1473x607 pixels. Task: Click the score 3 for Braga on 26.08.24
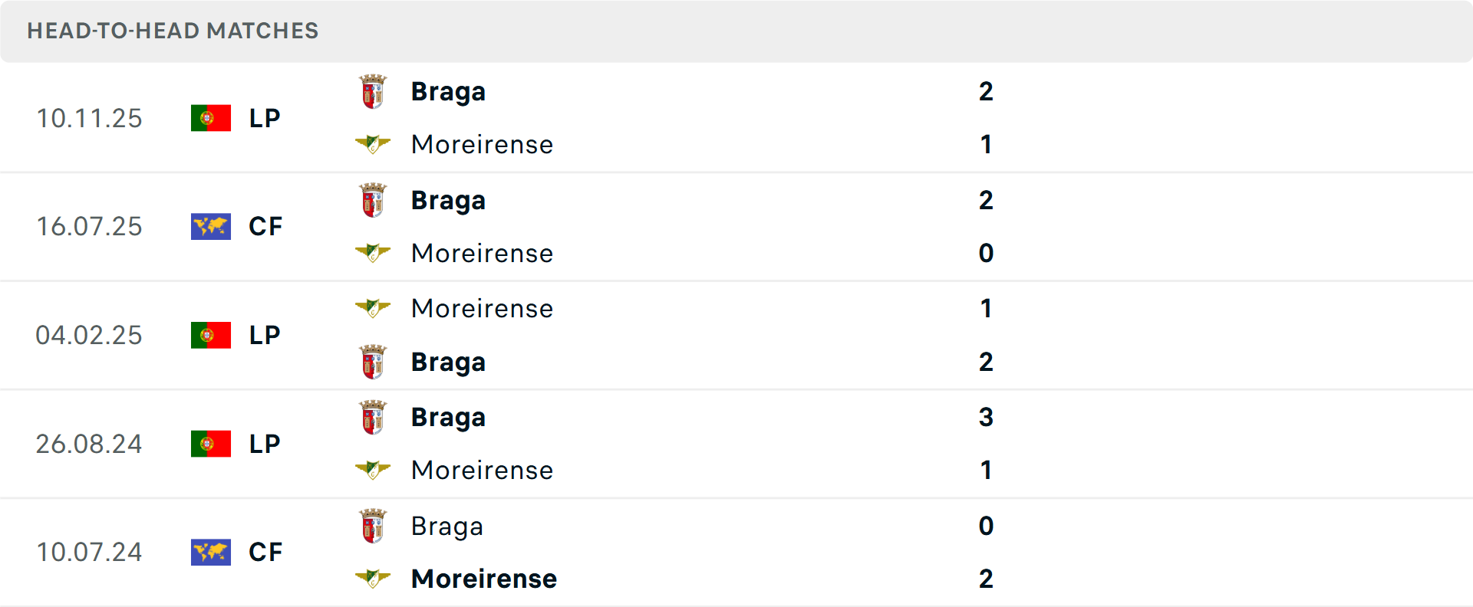(x=987, y=418)
